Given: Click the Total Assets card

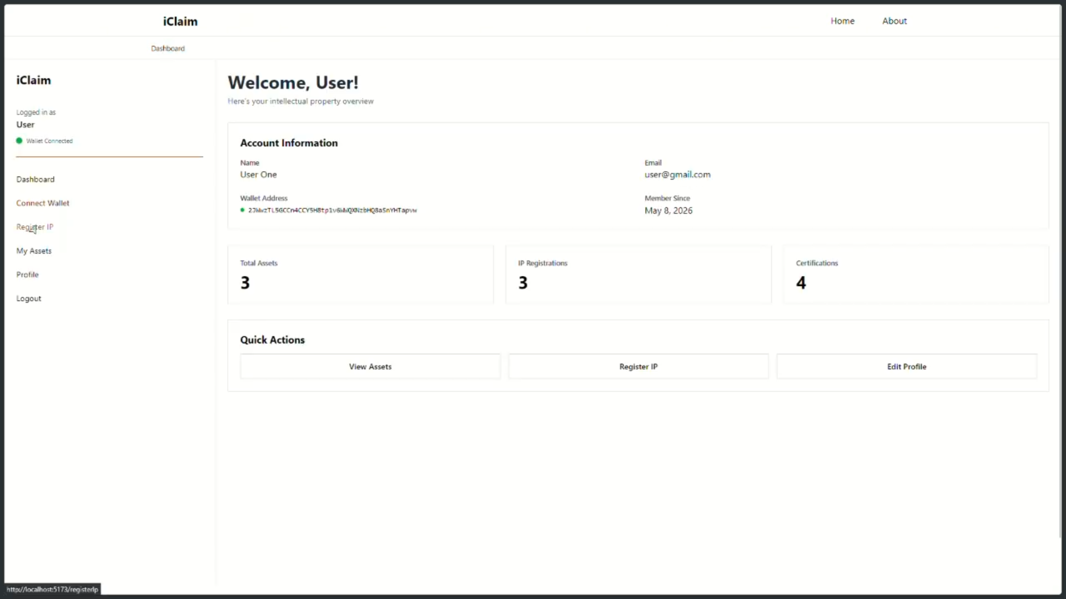Looking at the screenshot, I should pos(360,275).
